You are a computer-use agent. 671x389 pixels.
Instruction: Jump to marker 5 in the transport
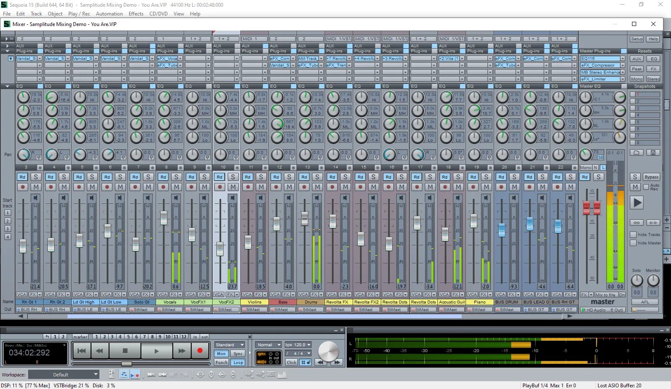(x=128, y=337)
